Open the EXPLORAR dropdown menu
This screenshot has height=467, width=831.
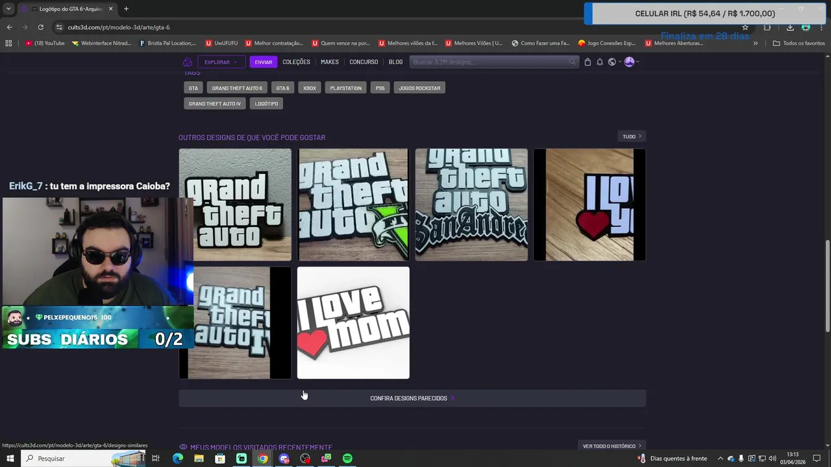coord(221,62)
